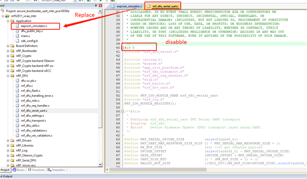
Task: Click the project tree scroll-down arrow
Action: (x=100, y=165)
